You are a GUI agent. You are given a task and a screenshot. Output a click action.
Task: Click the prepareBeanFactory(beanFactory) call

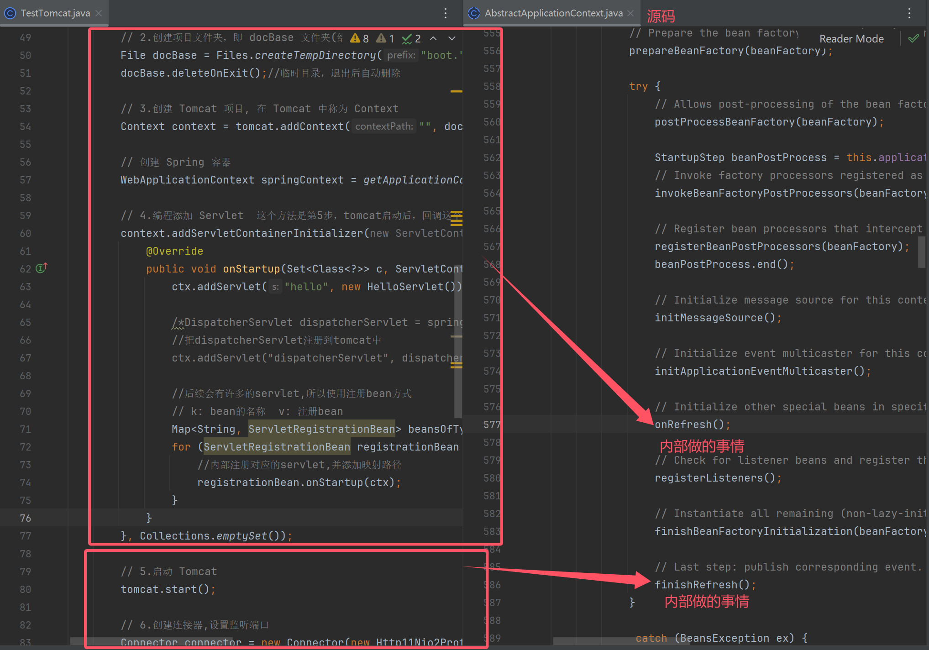pos(731,51)
